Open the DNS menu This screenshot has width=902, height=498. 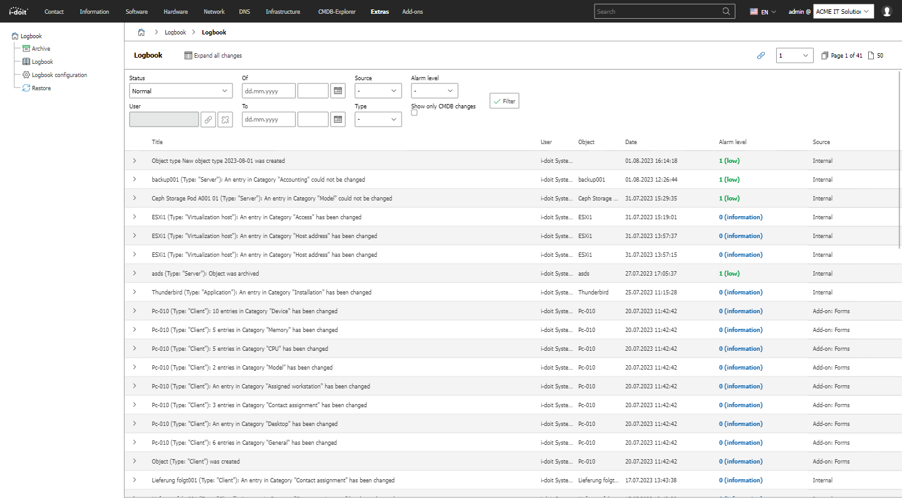(244, 11)
